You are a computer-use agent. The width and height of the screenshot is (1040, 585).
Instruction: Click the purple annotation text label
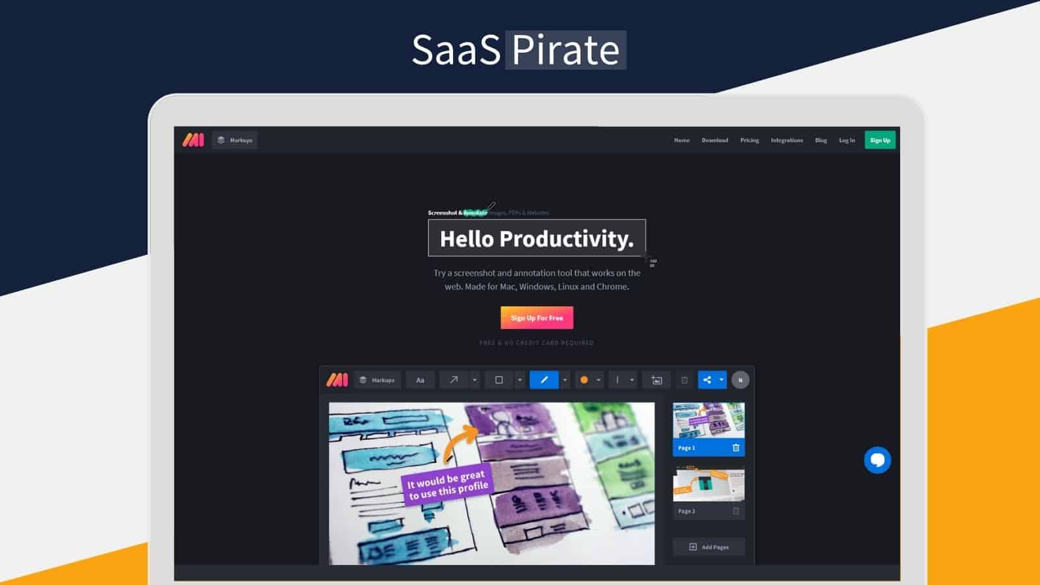(x=447, y=486)
